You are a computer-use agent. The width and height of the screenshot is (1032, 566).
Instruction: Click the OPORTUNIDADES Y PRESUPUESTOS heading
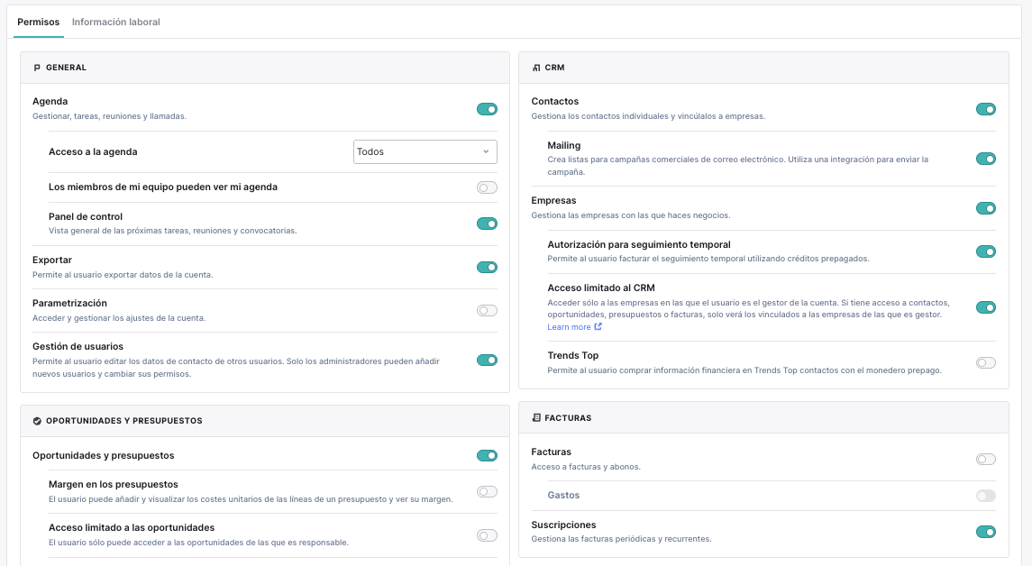point(123,421)
